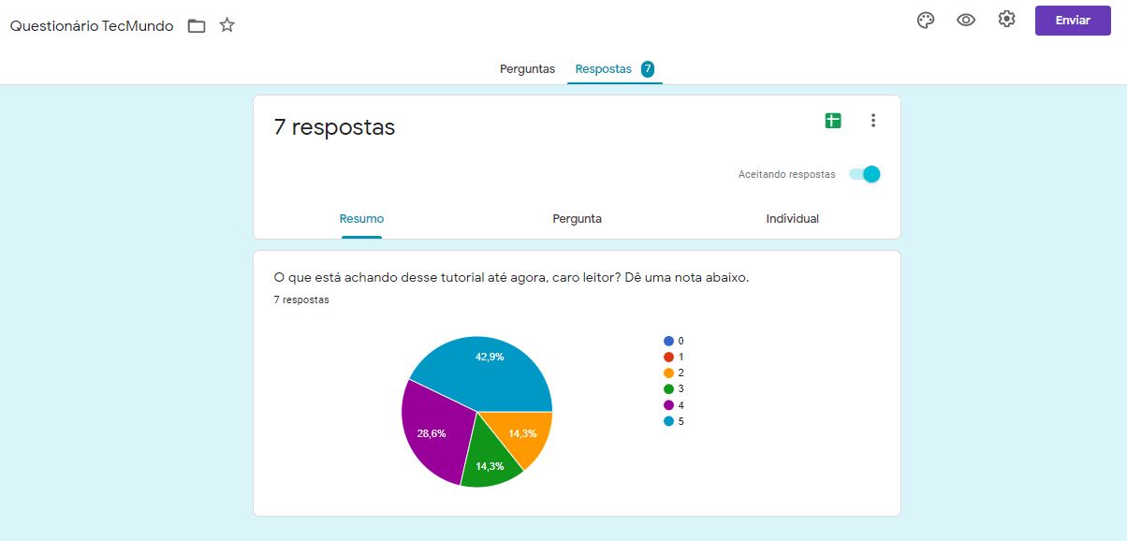Viewport: 1127px width, 541px height.
Task: Open the three-dot more options menu
Action: coord(873,120)
